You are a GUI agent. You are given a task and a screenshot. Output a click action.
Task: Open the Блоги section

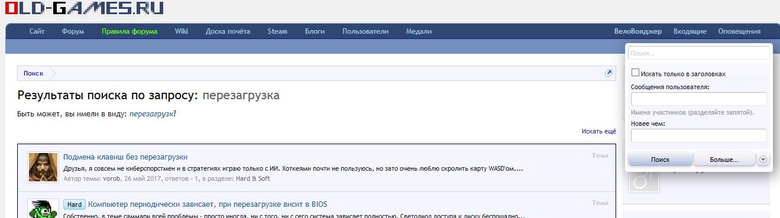(315, 31)
